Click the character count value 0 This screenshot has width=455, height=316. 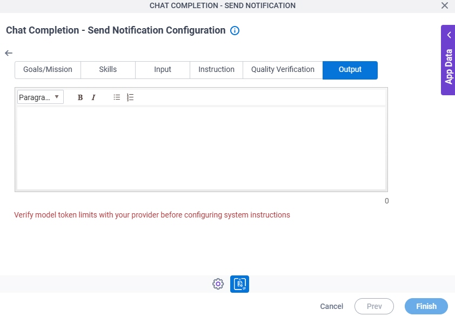click(386, 201)
